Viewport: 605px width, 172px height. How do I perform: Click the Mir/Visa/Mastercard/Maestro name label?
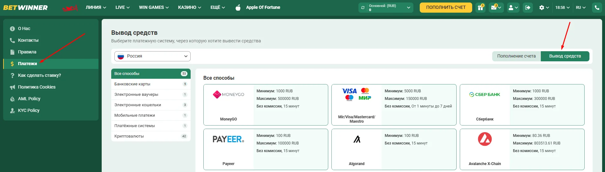357,119
